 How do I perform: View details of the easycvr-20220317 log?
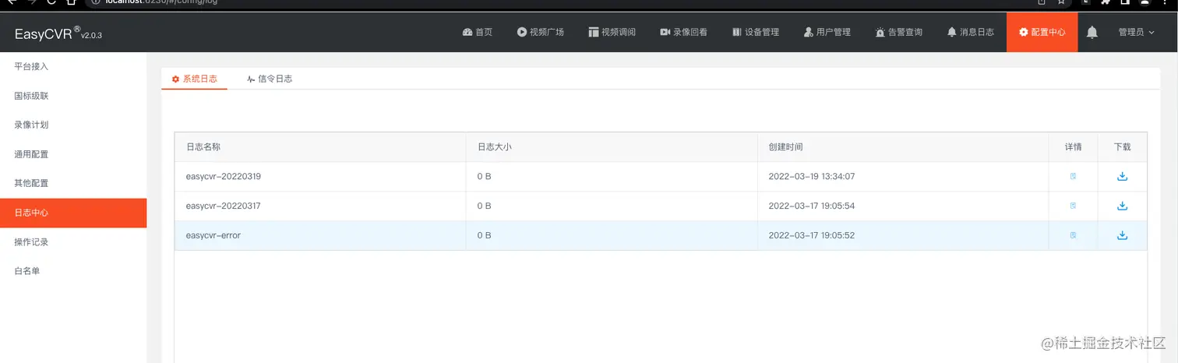(1073, 206)
